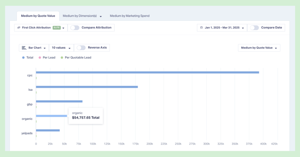Open Medium by Quote Value metric dropdown

coord(259,48)
